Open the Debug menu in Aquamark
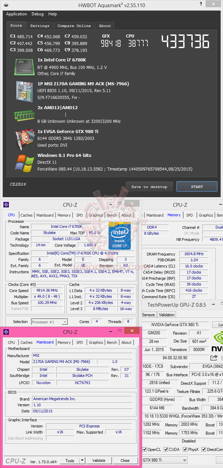The width and height of the screenshot is (223, 468). click(x=37, y=14)
